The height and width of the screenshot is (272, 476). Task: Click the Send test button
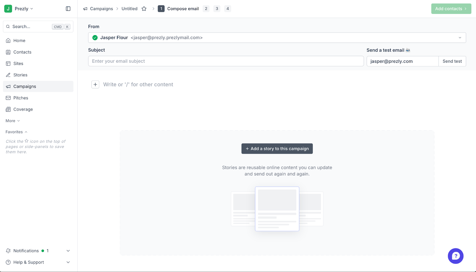(452, 61)
